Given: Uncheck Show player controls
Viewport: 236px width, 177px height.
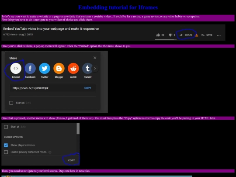Looking at the screenshot, I should [6, 145].
